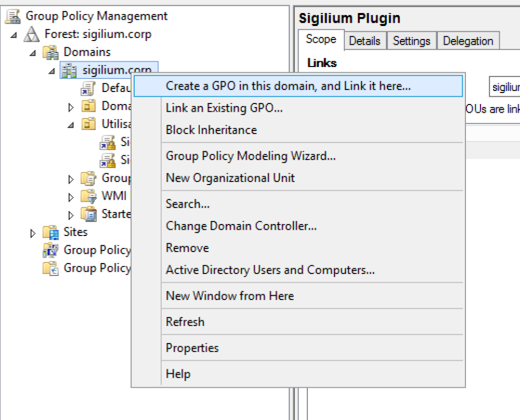The image size is (520, 420).
Task: Expand the WMI Filters node arrow
Action: click(71, 197)
